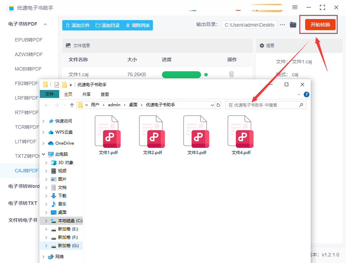Switch to the 共享 ribbon tab

(x=86, y=94)
